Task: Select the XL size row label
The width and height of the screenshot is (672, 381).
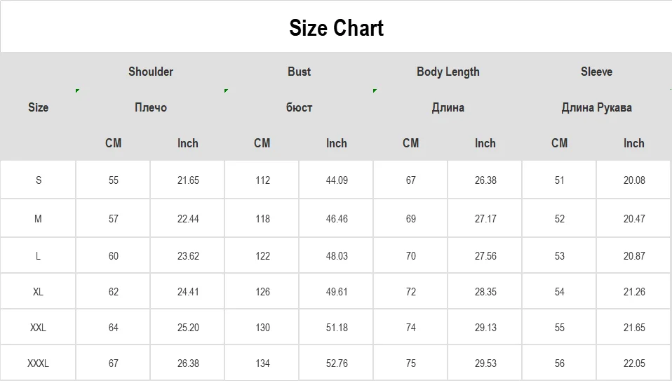Action: coord(38,291)
